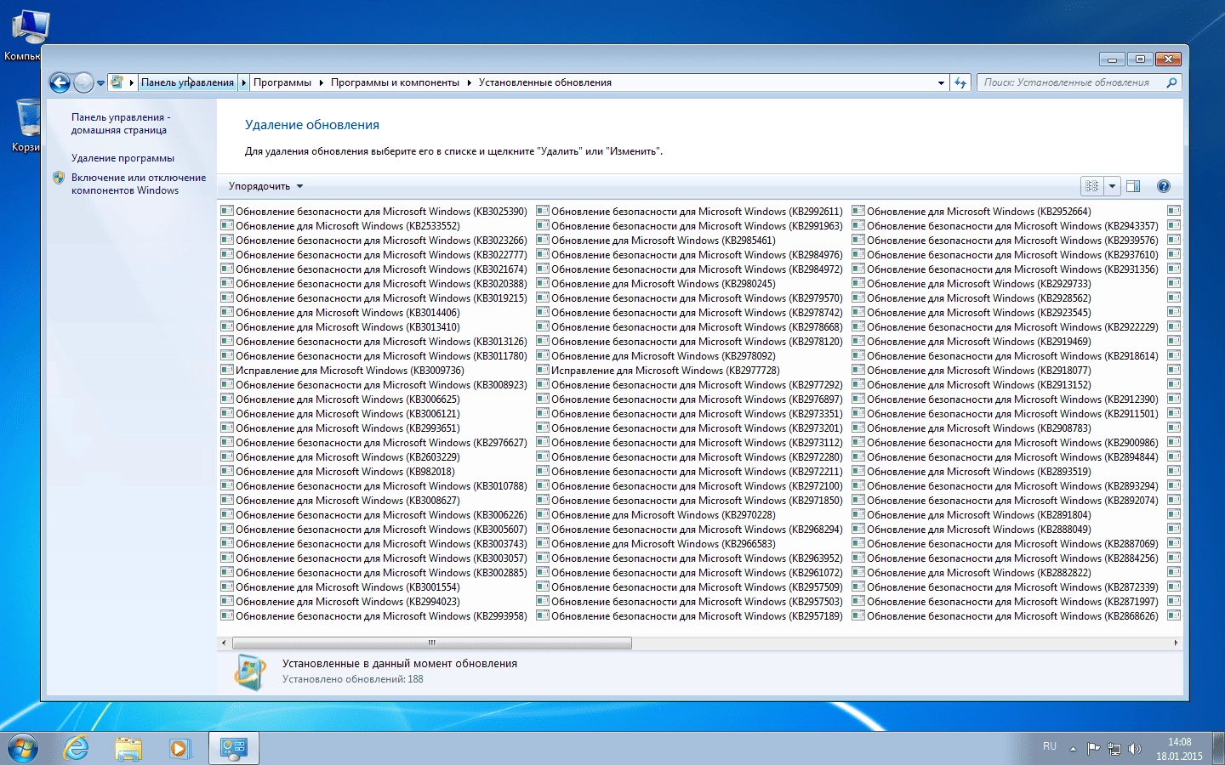This screenshot has width=1225, height=765.
Task: Open Windows Explorer folder on taskbar
Action: (x=128, y=749)
